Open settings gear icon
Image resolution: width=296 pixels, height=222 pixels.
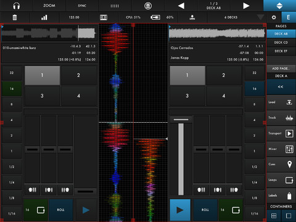click(x=274, y=17)
